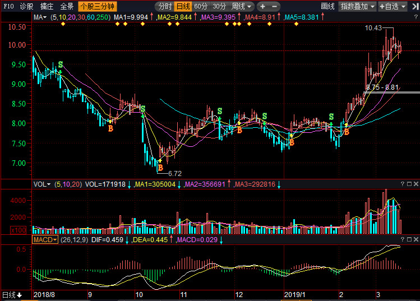This screenshot has width=420, height=301.
Task: Click the zoom in plus button
Action: point(262,6)
